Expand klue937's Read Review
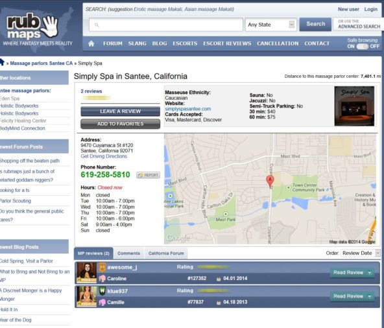The image size is (384, 328). coord(352,296)
